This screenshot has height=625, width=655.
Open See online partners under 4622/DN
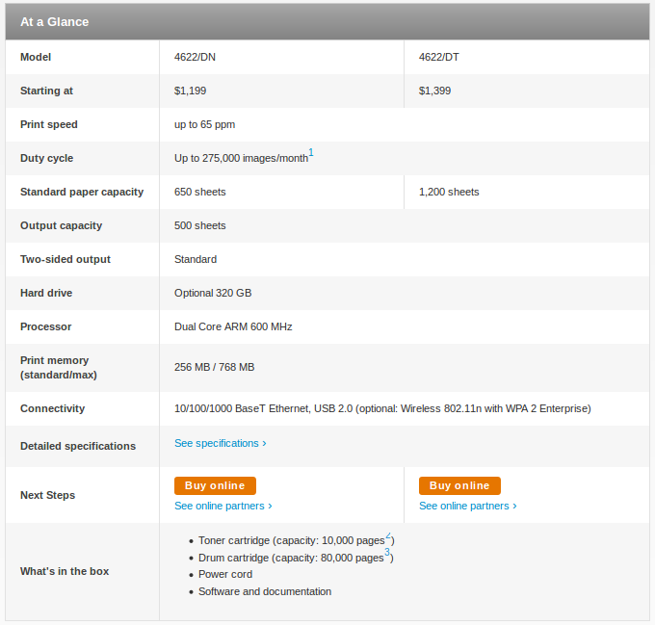(223, 506)
